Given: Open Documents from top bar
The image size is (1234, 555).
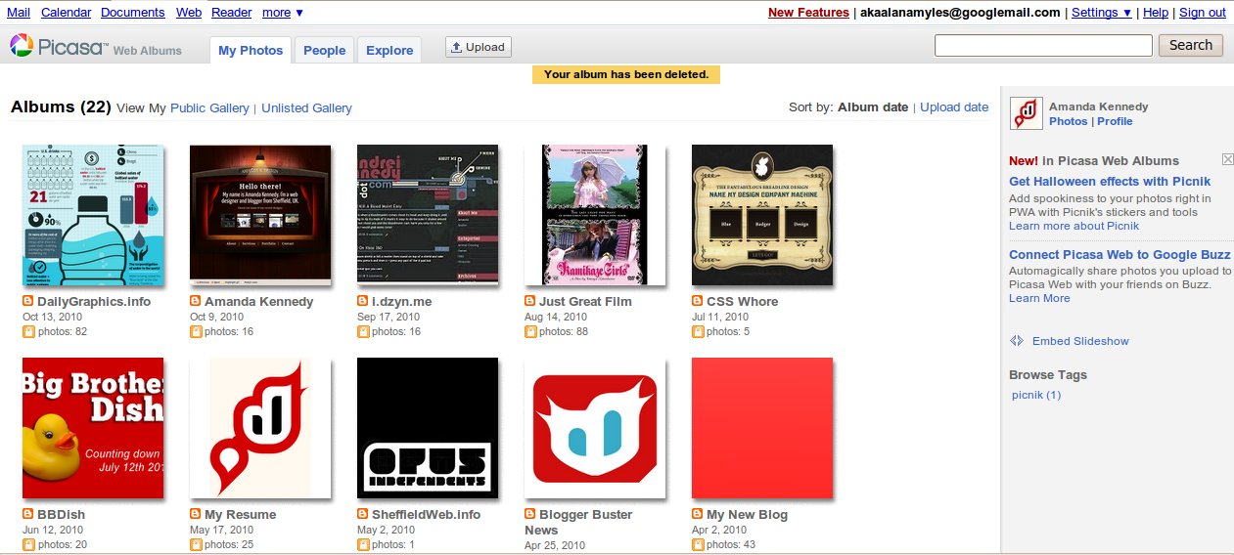Looking at the screenshot, I should [x=133, y=13].
